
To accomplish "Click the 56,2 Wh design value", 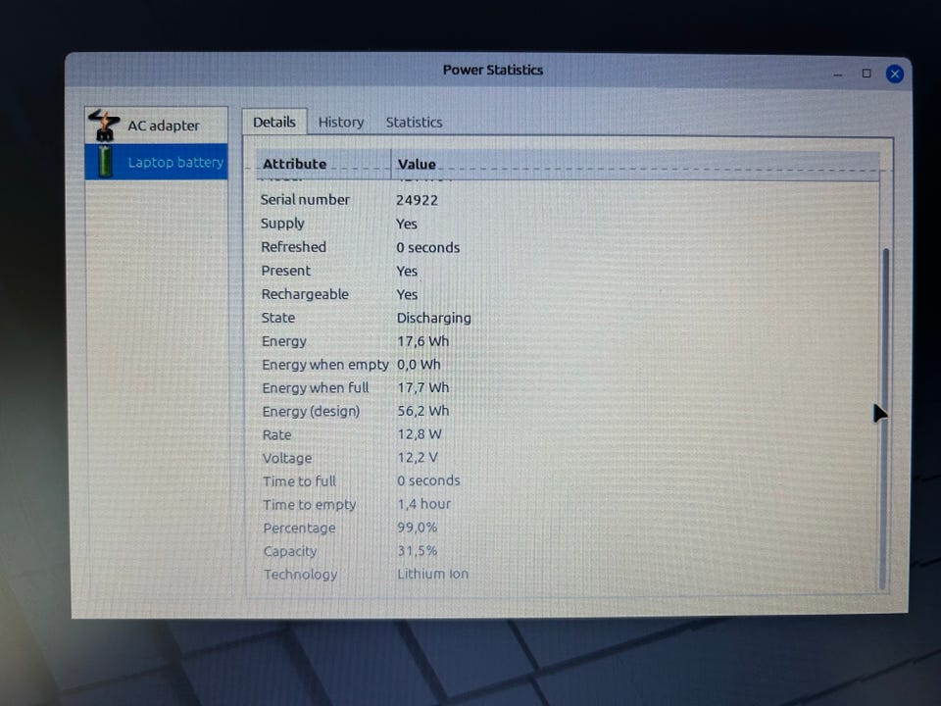I will tap(423, 411).
